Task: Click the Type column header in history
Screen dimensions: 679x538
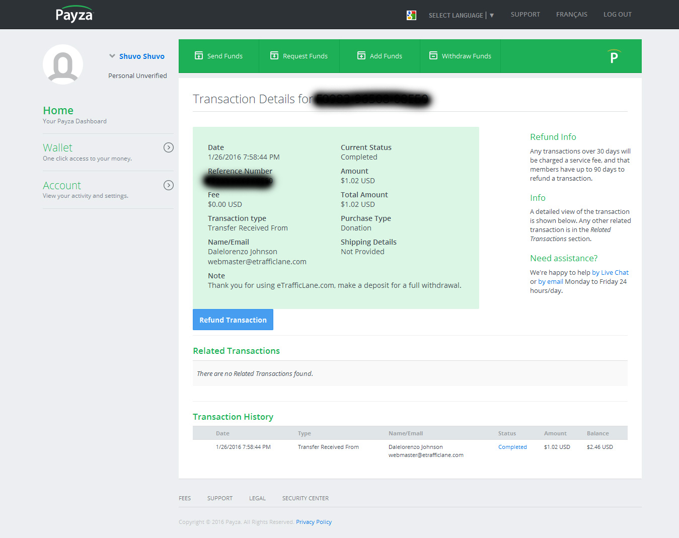Action: click(x=304, y=433)
